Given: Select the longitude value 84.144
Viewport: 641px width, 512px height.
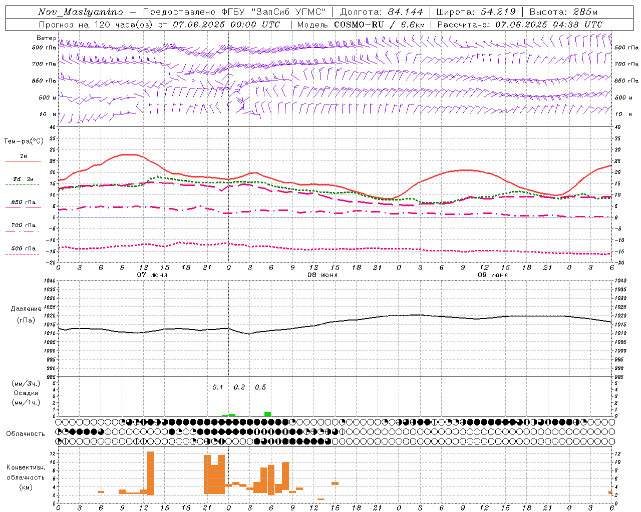Looking at the screenshot, I should point(405,12).
